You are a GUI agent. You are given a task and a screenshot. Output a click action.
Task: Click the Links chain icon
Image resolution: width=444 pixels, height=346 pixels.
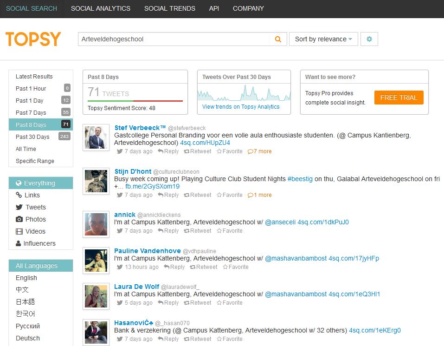(19, 195)
